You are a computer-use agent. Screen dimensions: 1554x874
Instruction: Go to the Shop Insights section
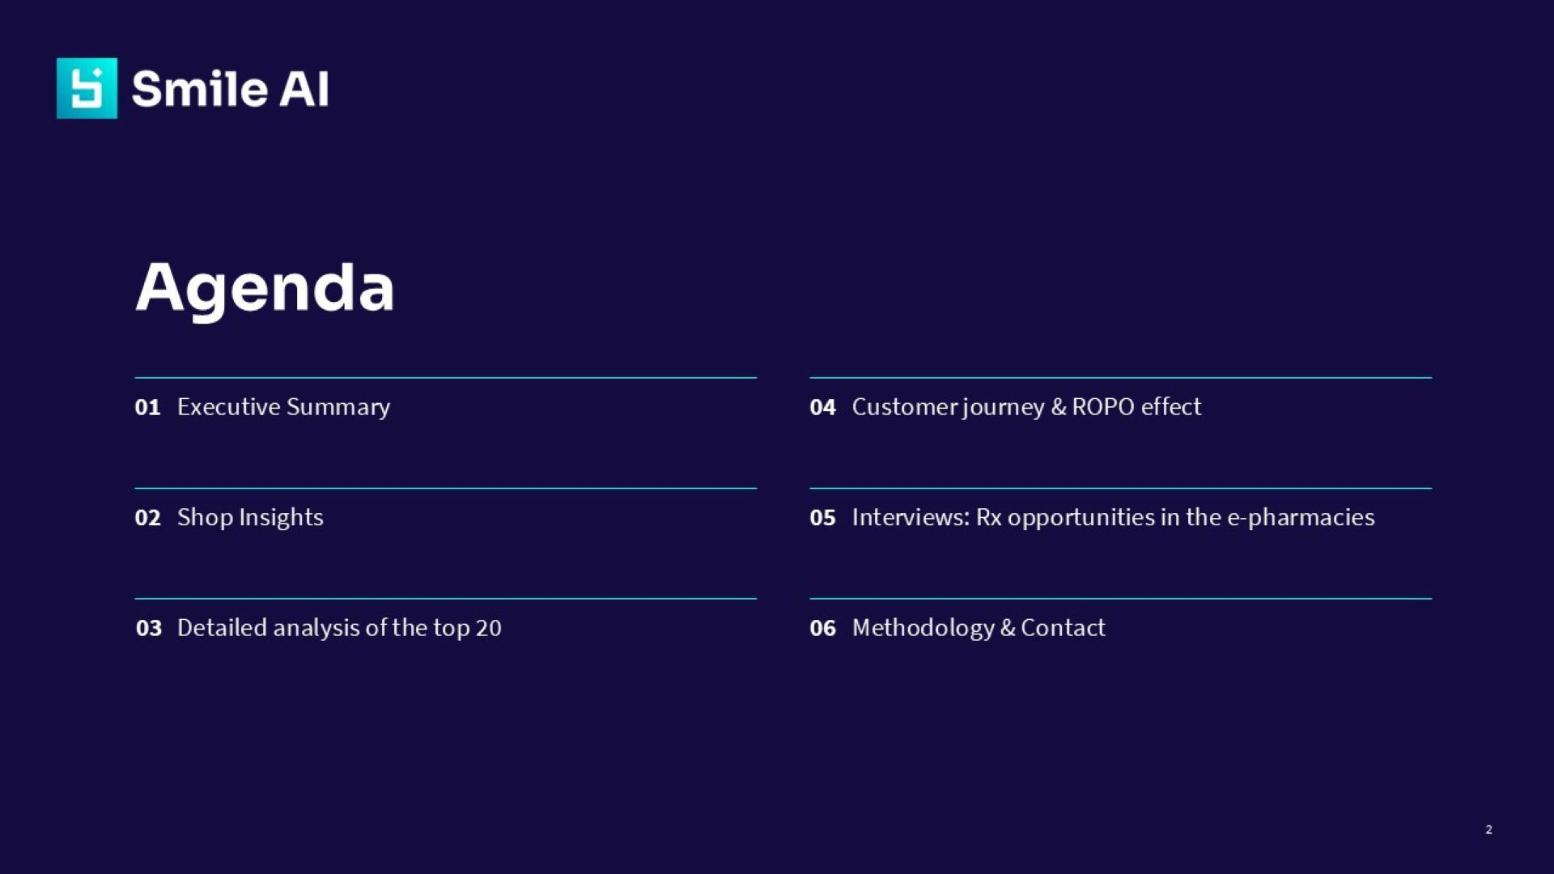click(250, 518)
